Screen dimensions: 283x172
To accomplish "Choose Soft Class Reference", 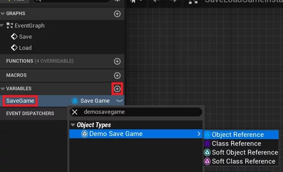I will click(241, 161).
